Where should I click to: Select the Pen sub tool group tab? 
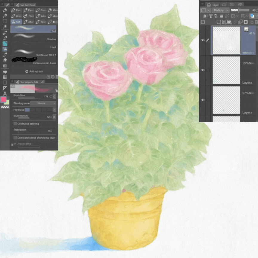tap(16, 10)
